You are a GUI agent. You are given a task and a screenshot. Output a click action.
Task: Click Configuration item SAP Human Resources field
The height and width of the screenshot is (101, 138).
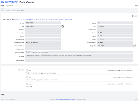[x=43, y=42]
